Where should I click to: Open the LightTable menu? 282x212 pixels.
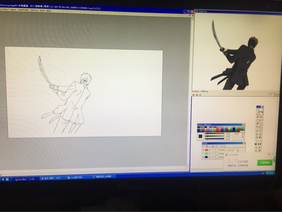coord(23,10)
